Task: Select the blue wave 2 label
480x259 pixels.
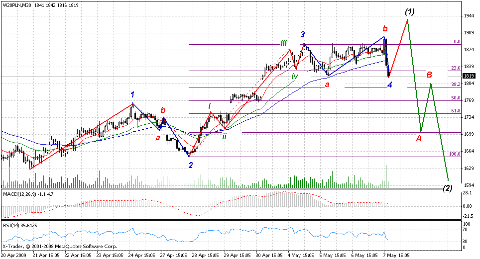Action: pyautogui.click(x=191, y=166)
